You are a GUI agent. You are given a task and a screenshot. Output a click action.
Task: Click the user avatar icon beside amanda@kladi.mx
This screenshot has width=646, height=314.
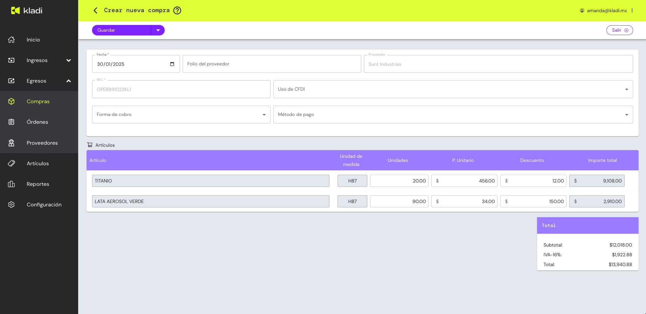tap(582, 10)
